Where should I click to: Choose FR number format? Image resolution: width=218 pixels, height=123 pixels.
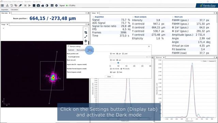pyautogui.click(x=121, y=69)
